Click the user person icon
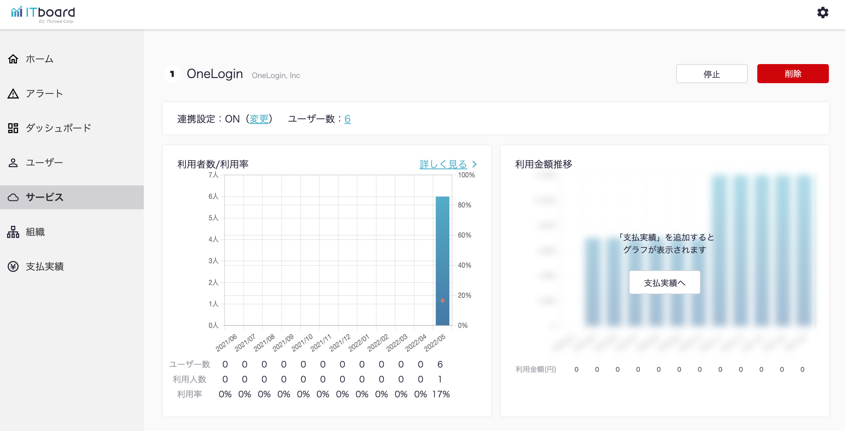The height and width of the screenshot is (431, 845). tap(13, 163)
